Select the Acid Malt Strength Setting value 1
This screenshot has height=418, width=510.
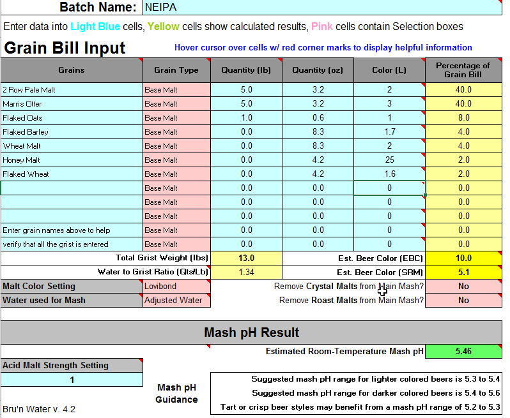pos(72,380)
